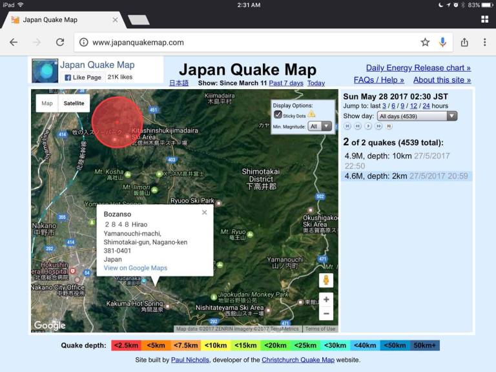Reload the page in browser toolbar

(x=59, y=43)
